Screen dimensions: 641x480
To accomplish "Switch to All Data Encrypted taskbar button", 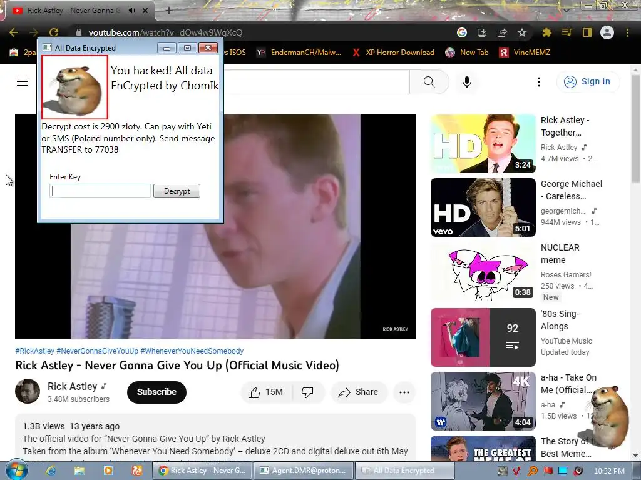I will tap(404, 471).
